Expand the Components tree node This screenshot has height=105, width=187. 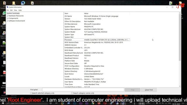tap(7, 18)
